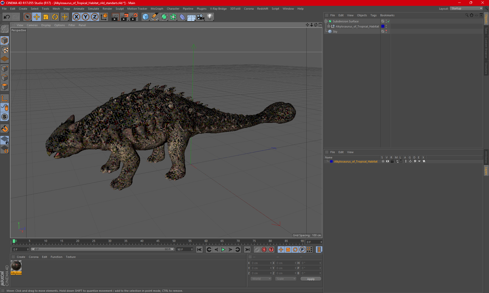Screen dimensions: 489x293
Task: Open the File menu in main menu bar
Action: tap(4, 9)
